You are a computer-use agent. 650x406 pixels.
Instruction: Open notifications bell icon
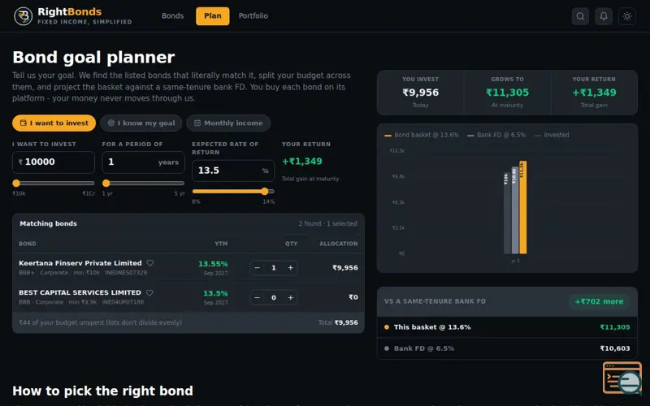click(604, 16)
